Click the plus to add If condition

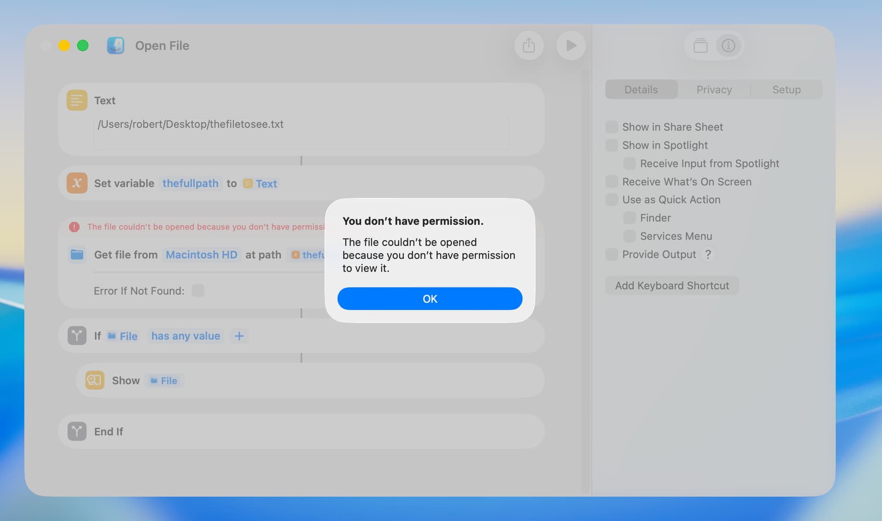point(239,336)
